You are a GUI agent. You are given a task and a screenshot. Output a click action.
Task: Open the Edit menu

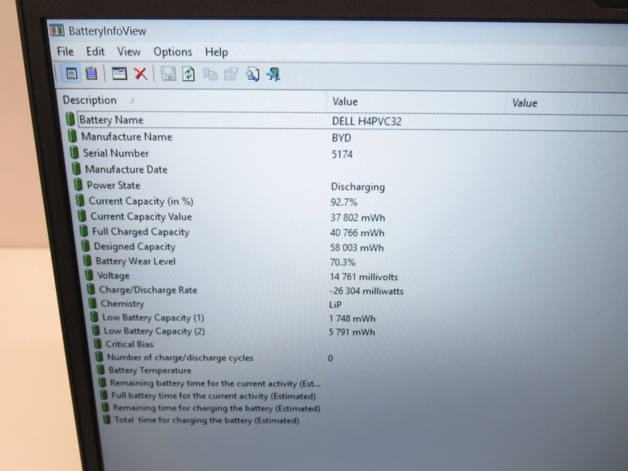(x=95, y=52)
